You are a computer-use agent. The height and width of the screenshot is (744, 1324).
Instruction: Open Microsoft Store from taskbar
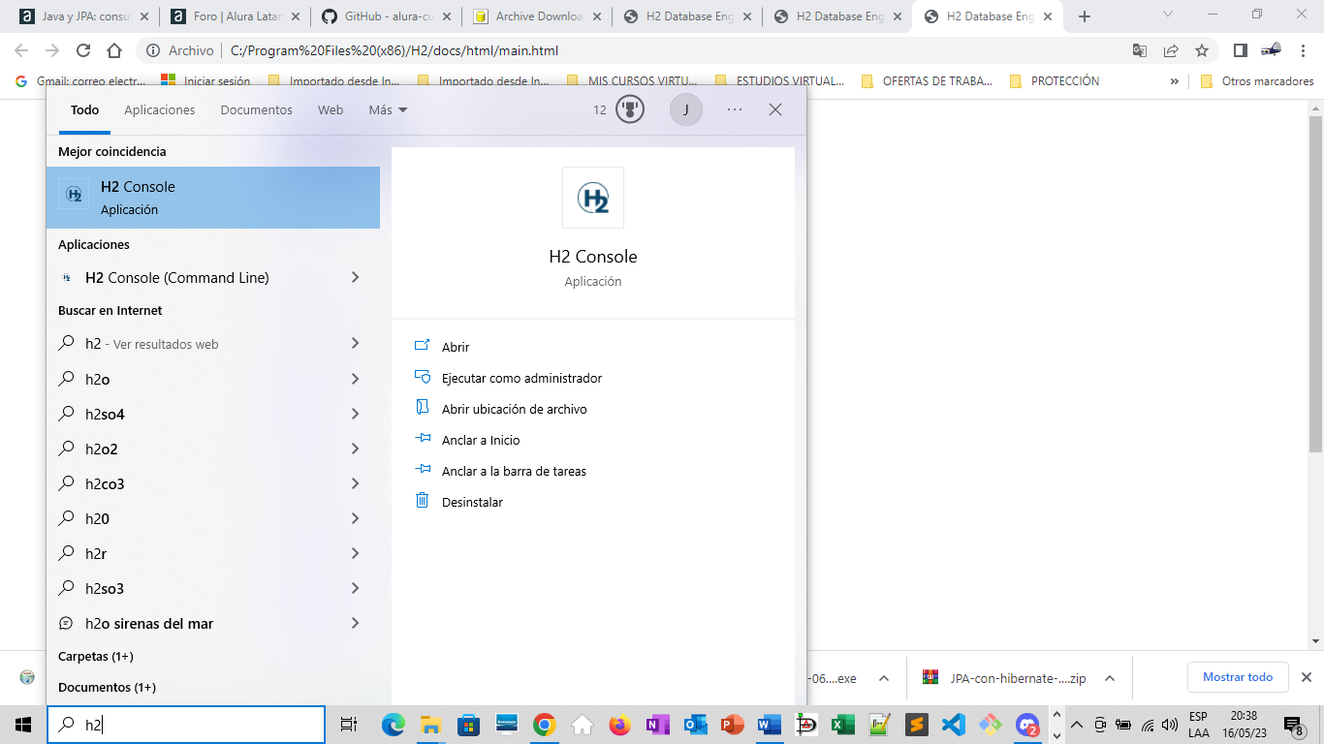[468, 725]
